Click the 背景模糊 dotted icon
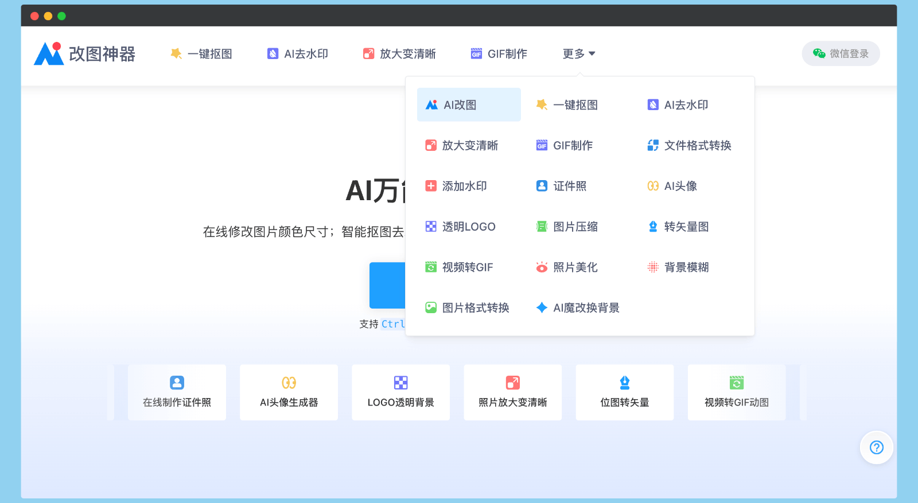This screenshot has width=918, height=503. pos(653,267)
